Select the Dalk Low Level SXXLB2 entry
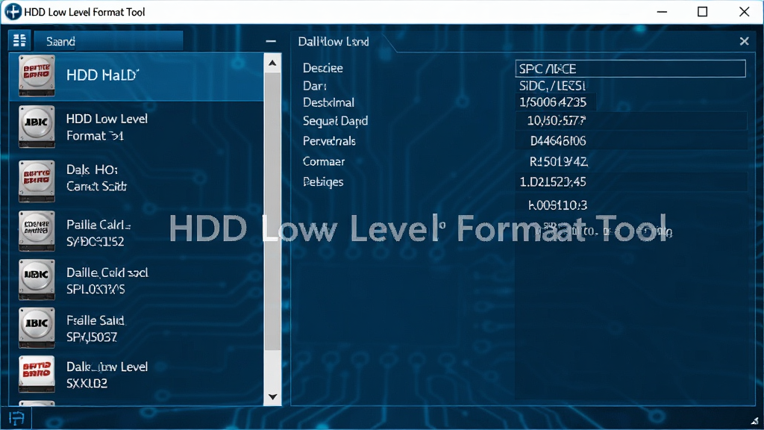 pyautogui.click(x=137, y=375)
